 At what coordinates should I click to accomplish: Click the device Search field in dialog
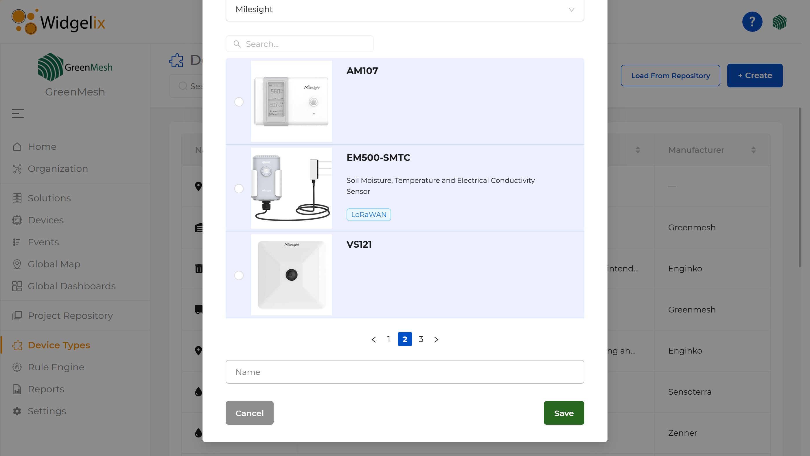pyautogui.click(x=299, y=44)
